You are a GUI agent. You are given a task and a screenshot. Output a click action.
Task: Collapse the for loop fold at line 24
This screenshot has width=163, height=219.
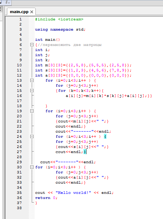(x=32, y=137)
